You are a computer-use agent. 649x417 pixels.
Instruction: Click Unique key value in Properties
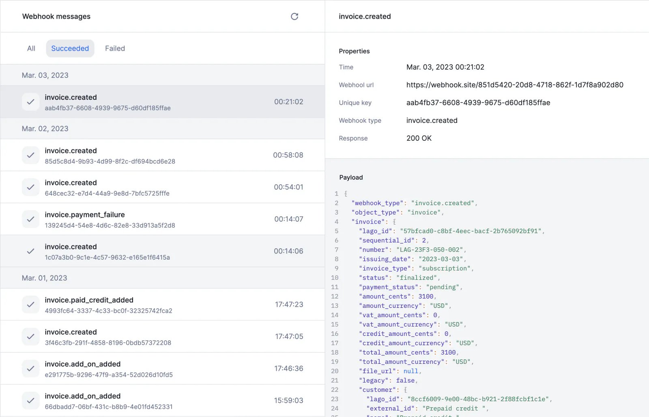coord(478,103)
